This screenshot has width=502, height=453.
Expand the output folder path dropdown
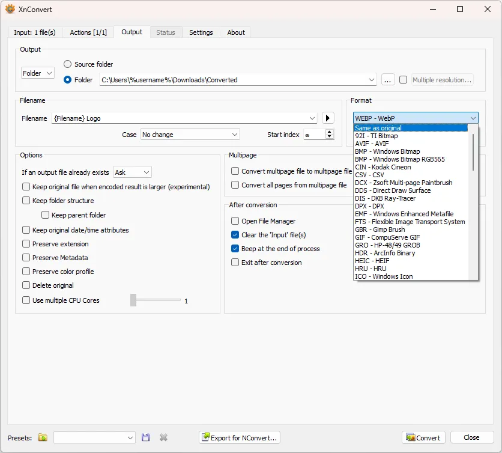tap(371, 80)
